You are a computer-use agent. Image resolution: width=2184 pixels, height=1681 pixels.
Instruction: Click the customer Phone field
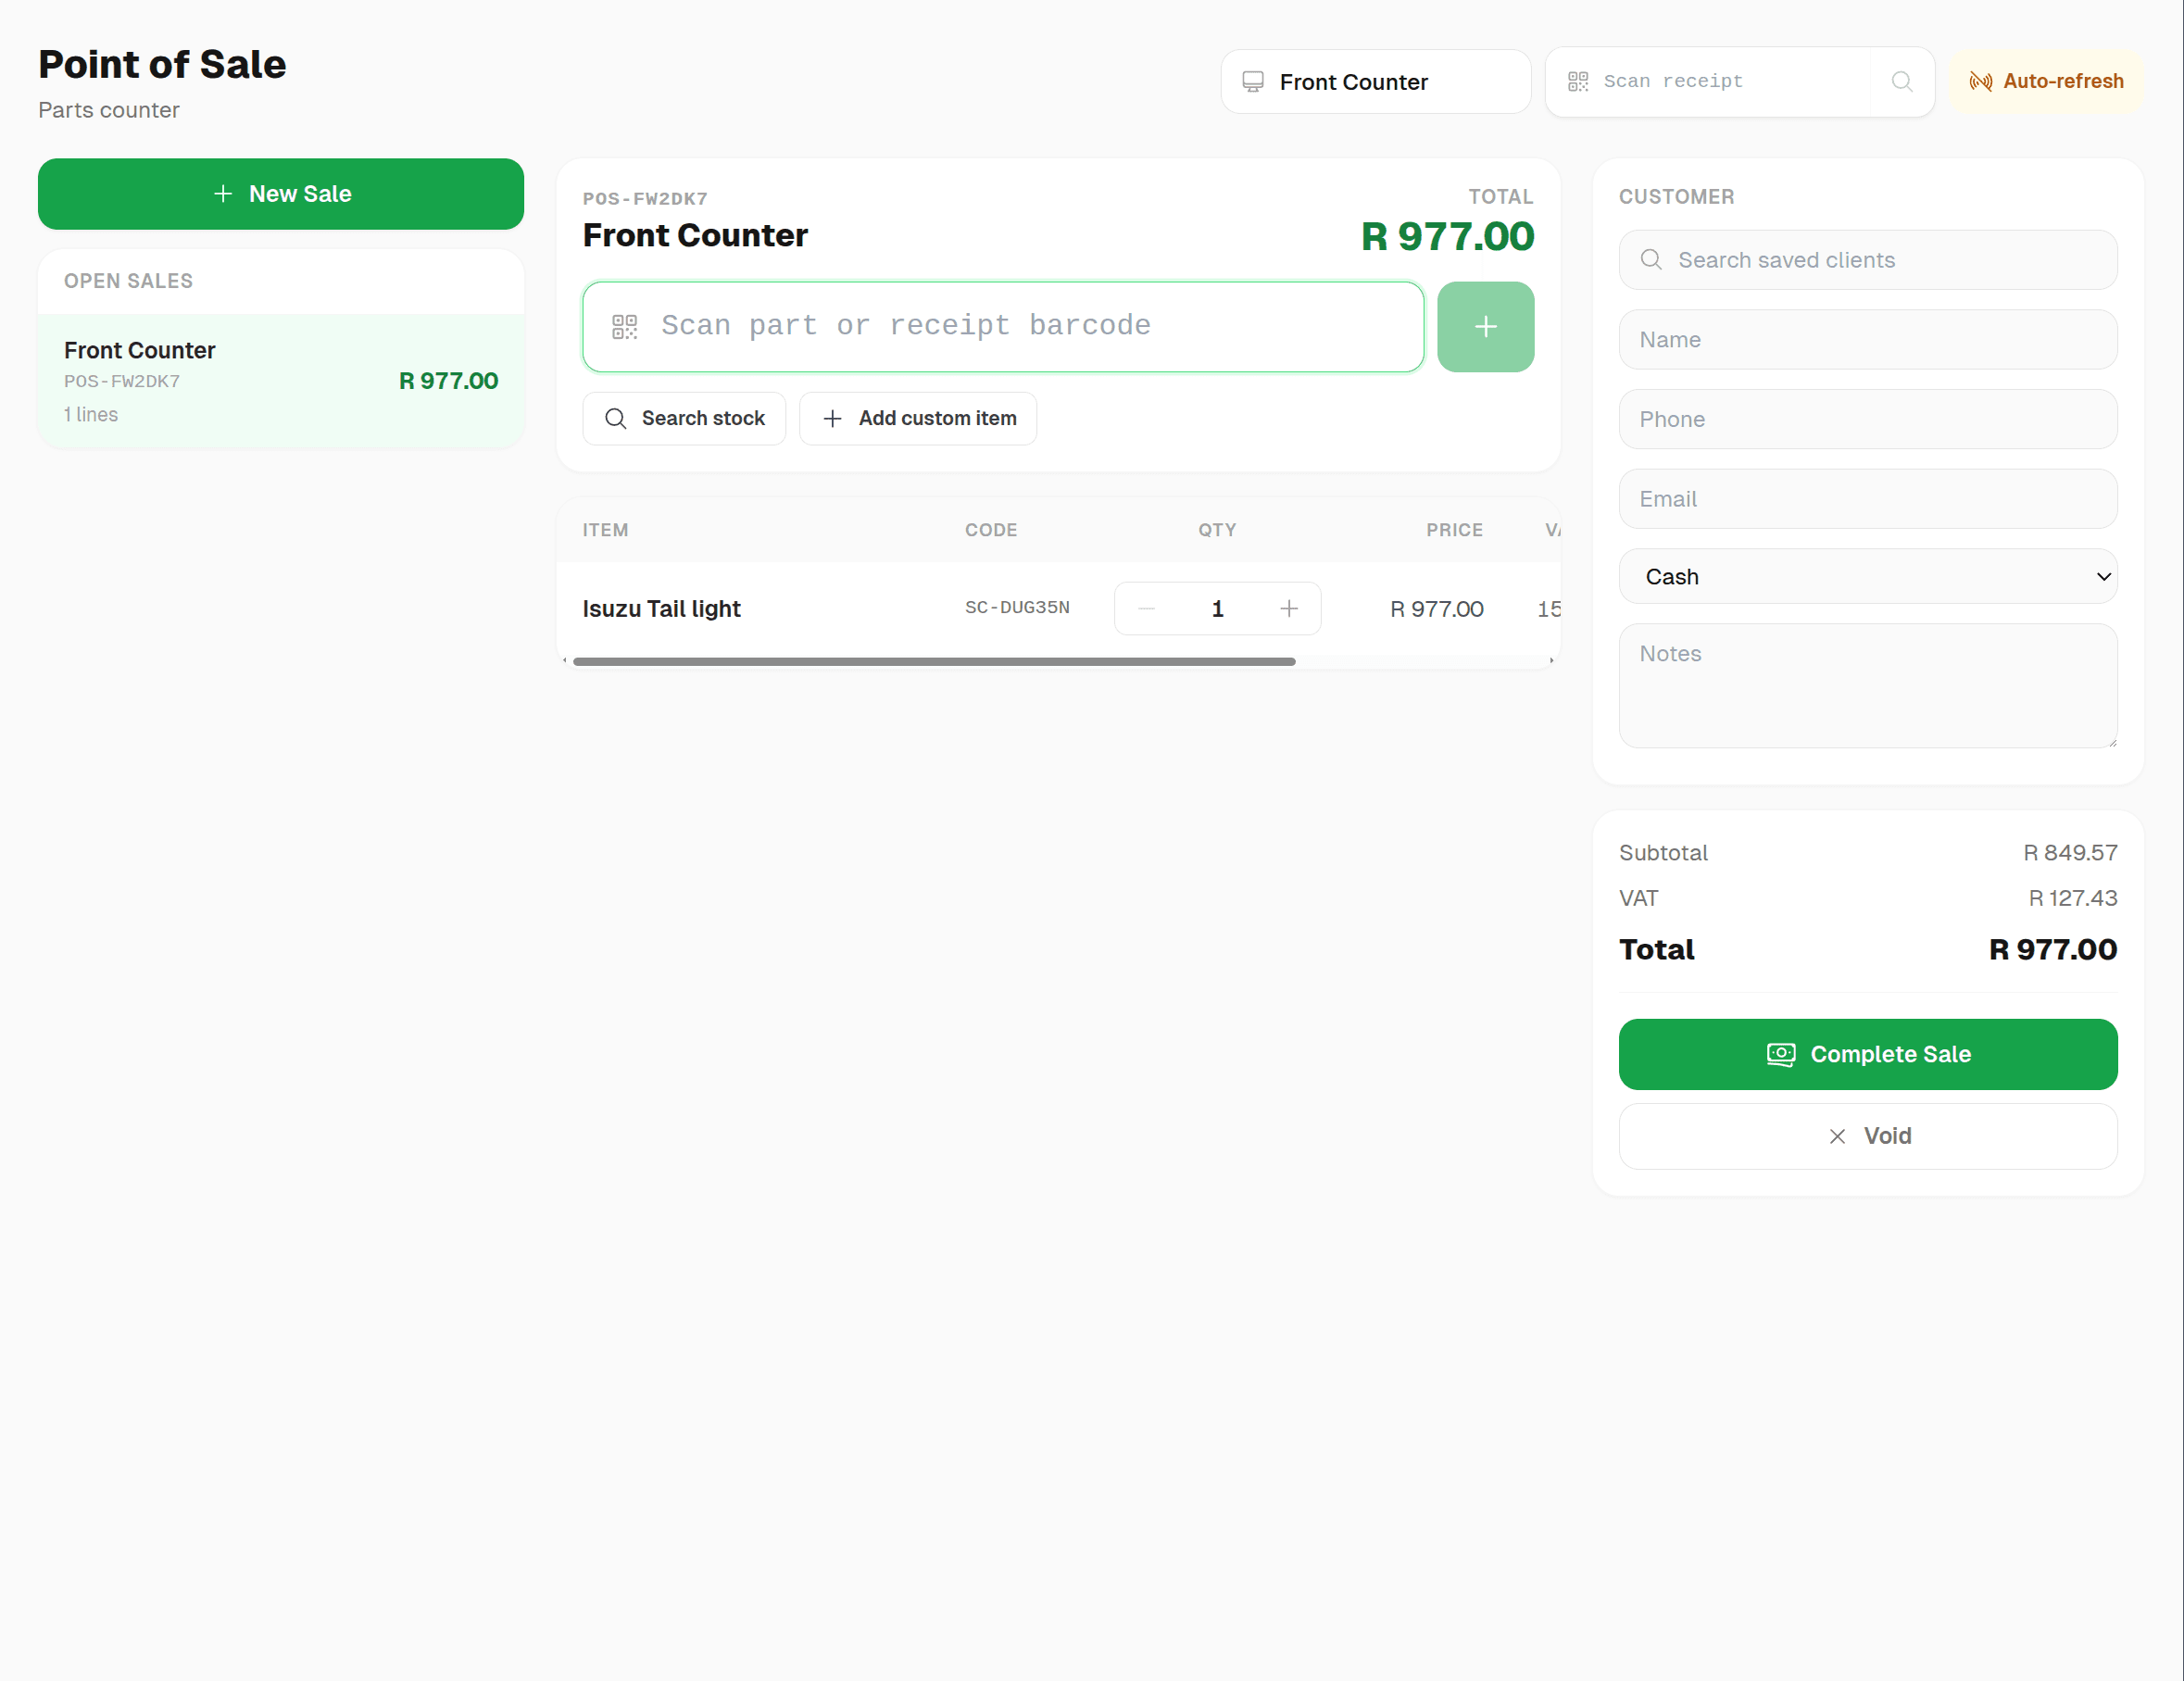tap(1868, 419)
